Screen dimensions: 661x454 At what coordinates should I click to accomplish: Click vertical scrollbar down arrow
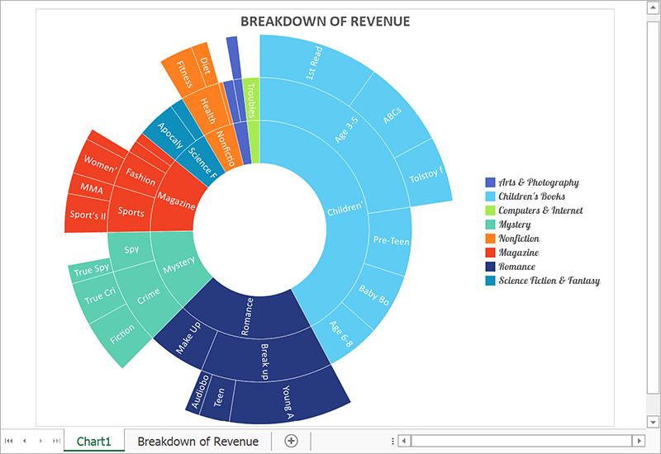tap(653, 422)
